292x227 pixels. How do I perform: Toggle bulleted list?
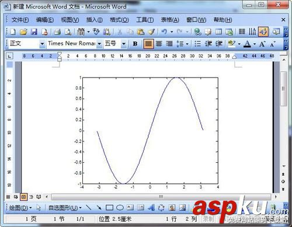pyautogui.click(x=197, y=44)
